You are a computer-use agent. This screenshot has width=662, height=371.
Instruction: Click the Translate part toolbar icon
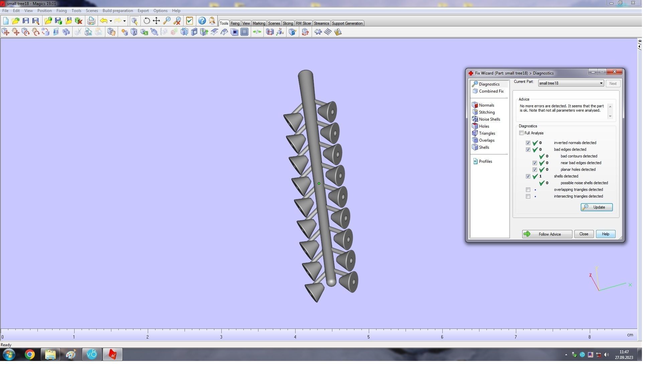pyautogui.click(x=6, y=32)
